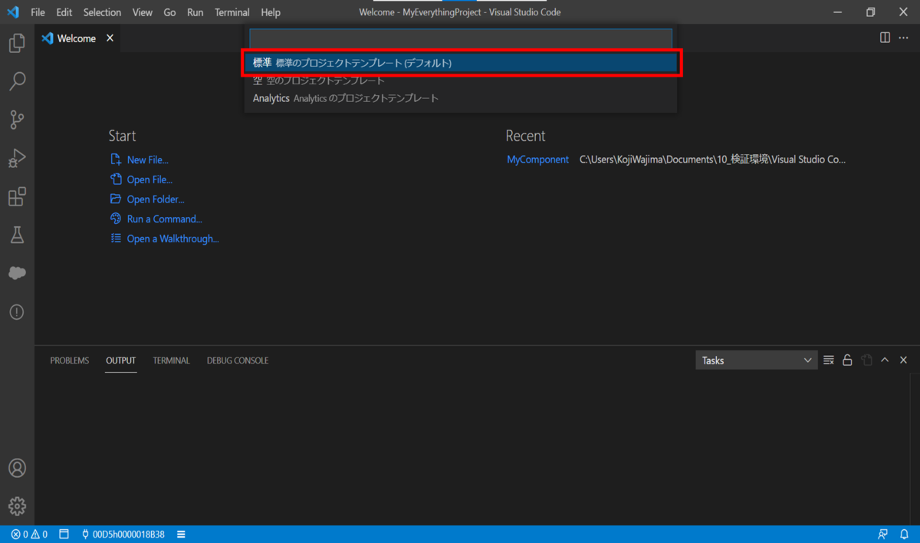The height and width of the screenshot is (543, 920).
Task: Open the Help menu
Action: point(271,12)
